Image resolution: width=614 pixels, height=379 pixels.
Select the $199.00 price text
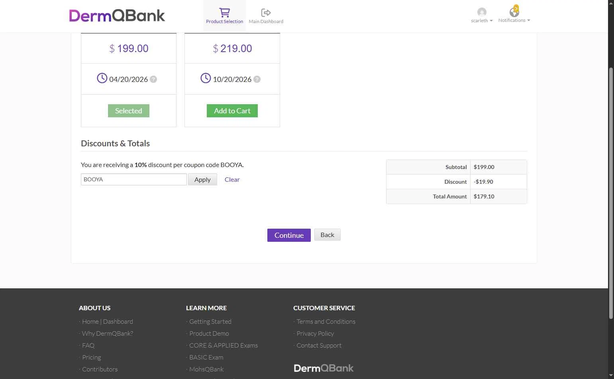pyautogui.click(x=129, y=49)
